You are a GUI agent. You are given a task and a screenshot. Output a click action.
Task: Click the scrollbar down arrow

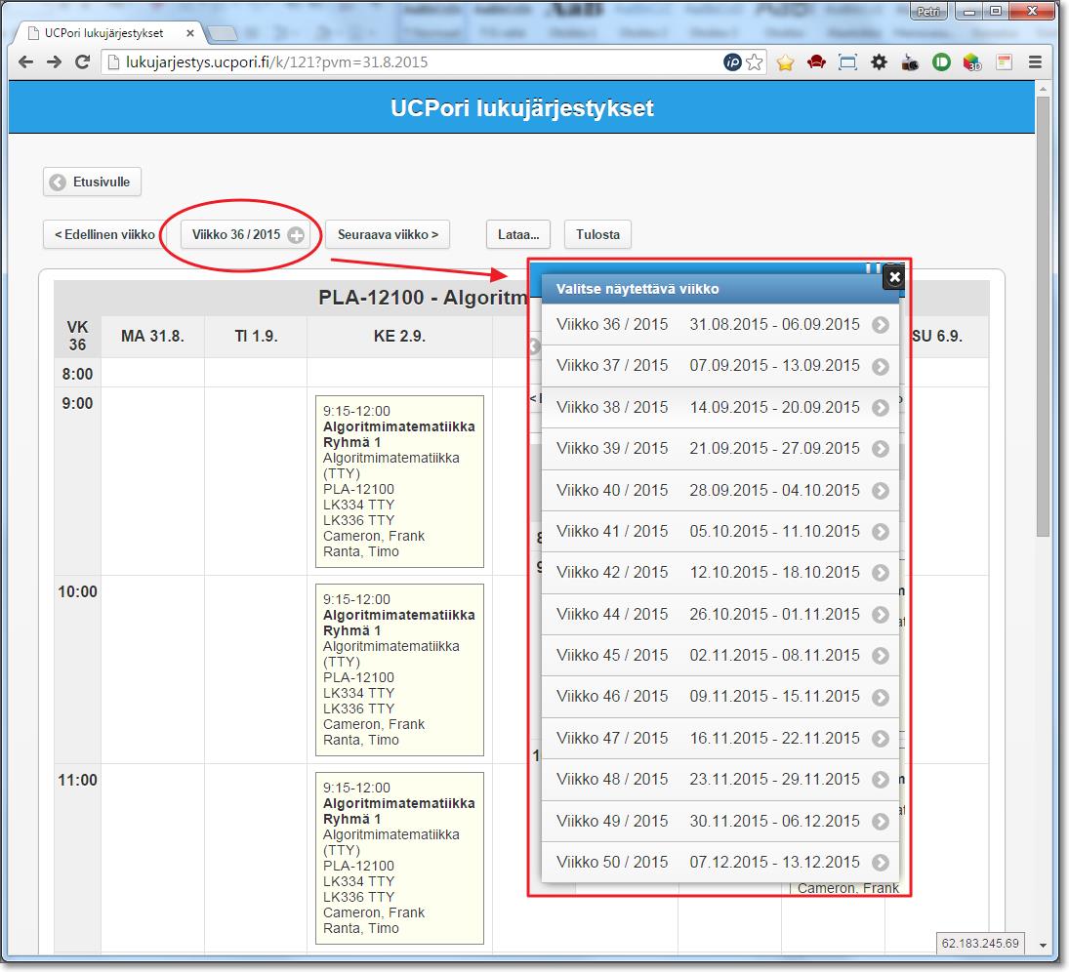1043,945
